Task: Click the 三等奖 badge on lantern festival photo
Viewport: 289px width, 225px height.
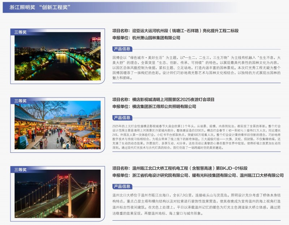Action: [21, 101]
